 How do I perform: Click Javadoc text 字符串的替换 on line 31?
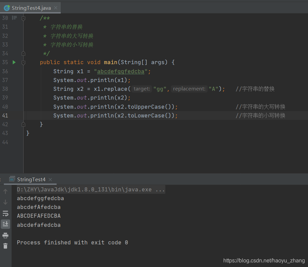(x=66, y=27)
